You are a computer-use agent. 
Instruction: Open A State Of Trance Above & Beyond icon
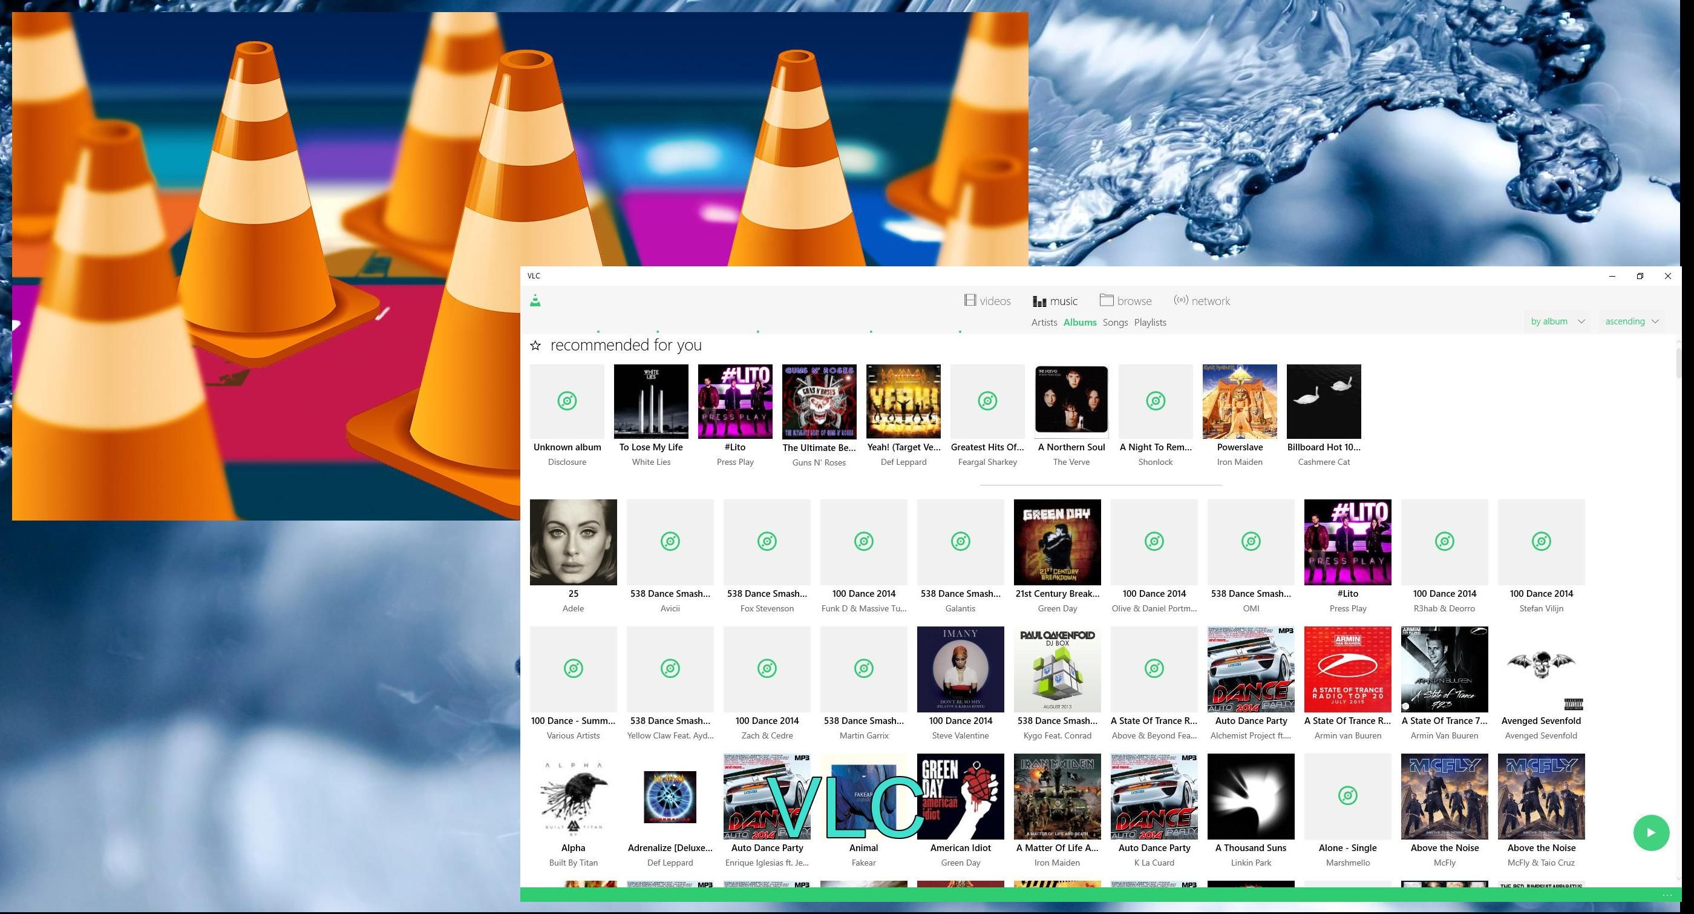click(1154, 669)
